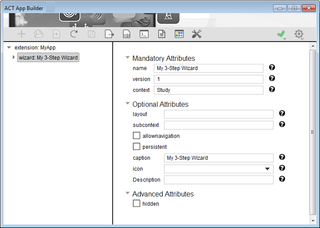Click the caption input field
Viewport: 320px width, 228px height.
coord(219,158)
